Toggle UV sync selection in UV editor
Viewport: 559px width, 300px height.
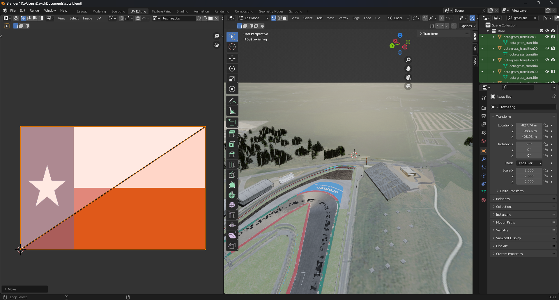click(16, 18)
